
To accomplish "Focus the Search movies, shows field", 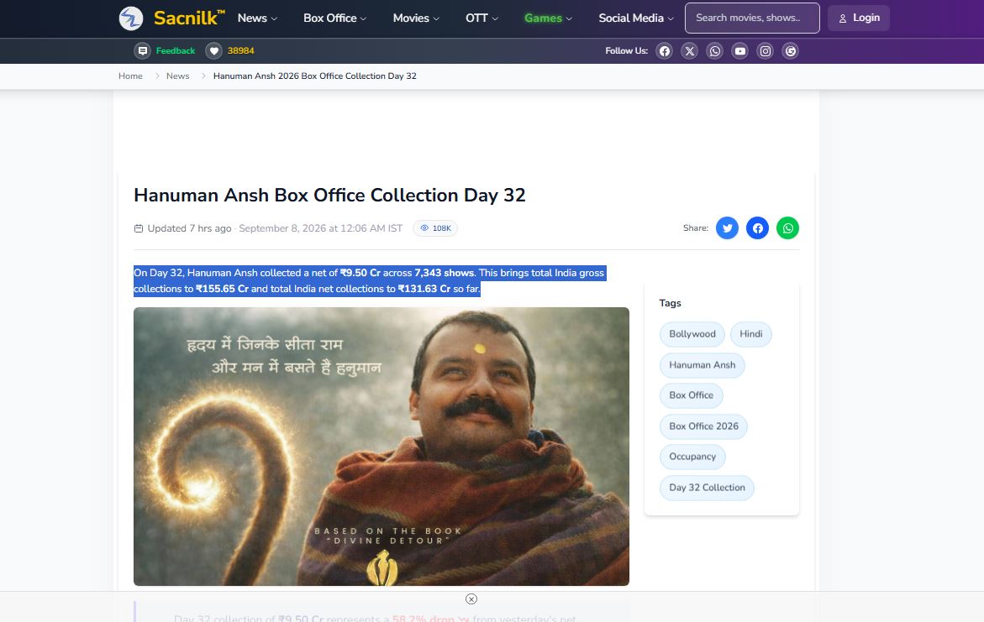I will [x=752, y=18].
